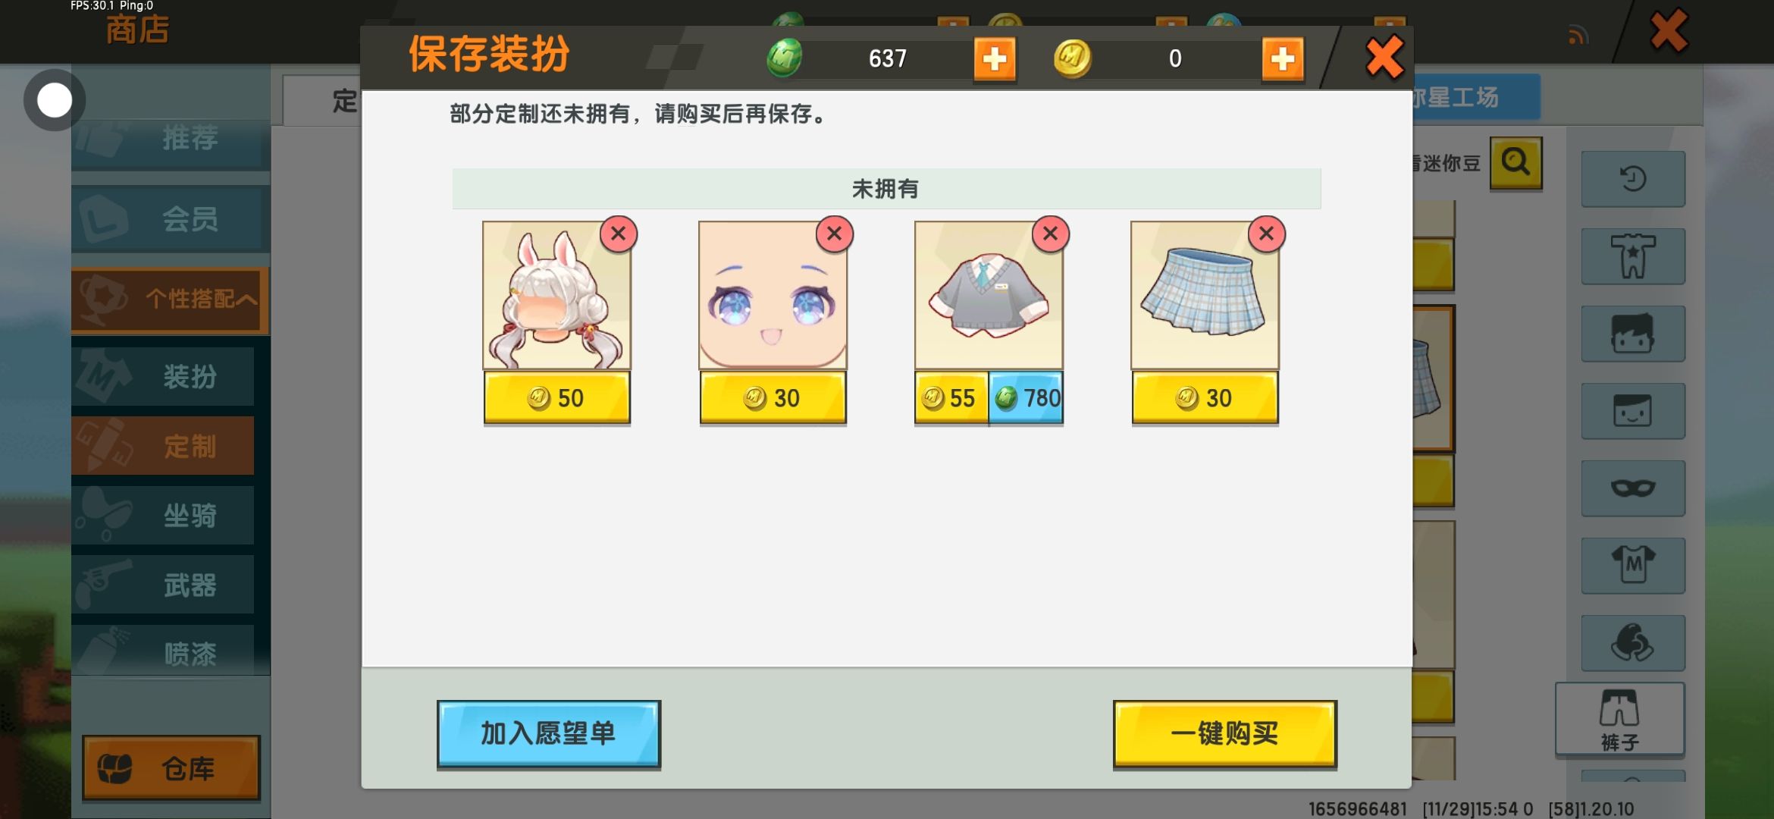
Task: Select the eye mask category icon
Action: (x=1633, y=488)
